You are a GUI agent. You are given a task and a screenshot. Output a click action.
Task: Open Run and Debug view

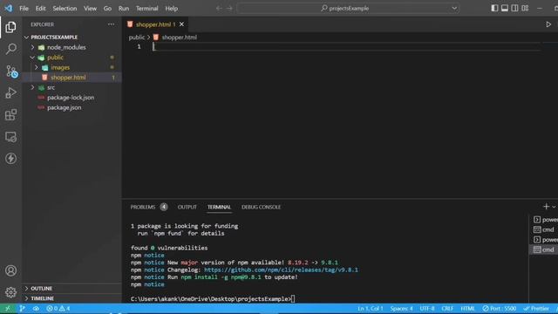[x=10, y=92]
